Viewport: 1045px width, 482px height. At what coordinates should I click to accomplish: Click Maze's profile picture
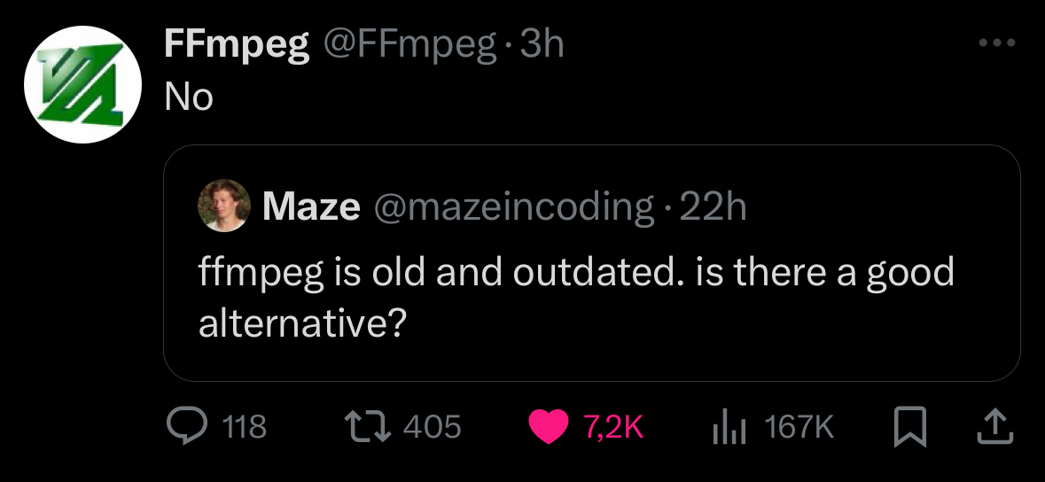[225, 206]
